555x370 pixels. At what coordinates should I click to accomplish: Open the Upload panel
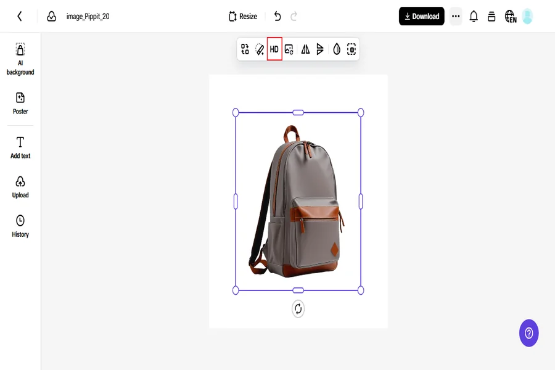pyautogui.click(x=20, y=187)
